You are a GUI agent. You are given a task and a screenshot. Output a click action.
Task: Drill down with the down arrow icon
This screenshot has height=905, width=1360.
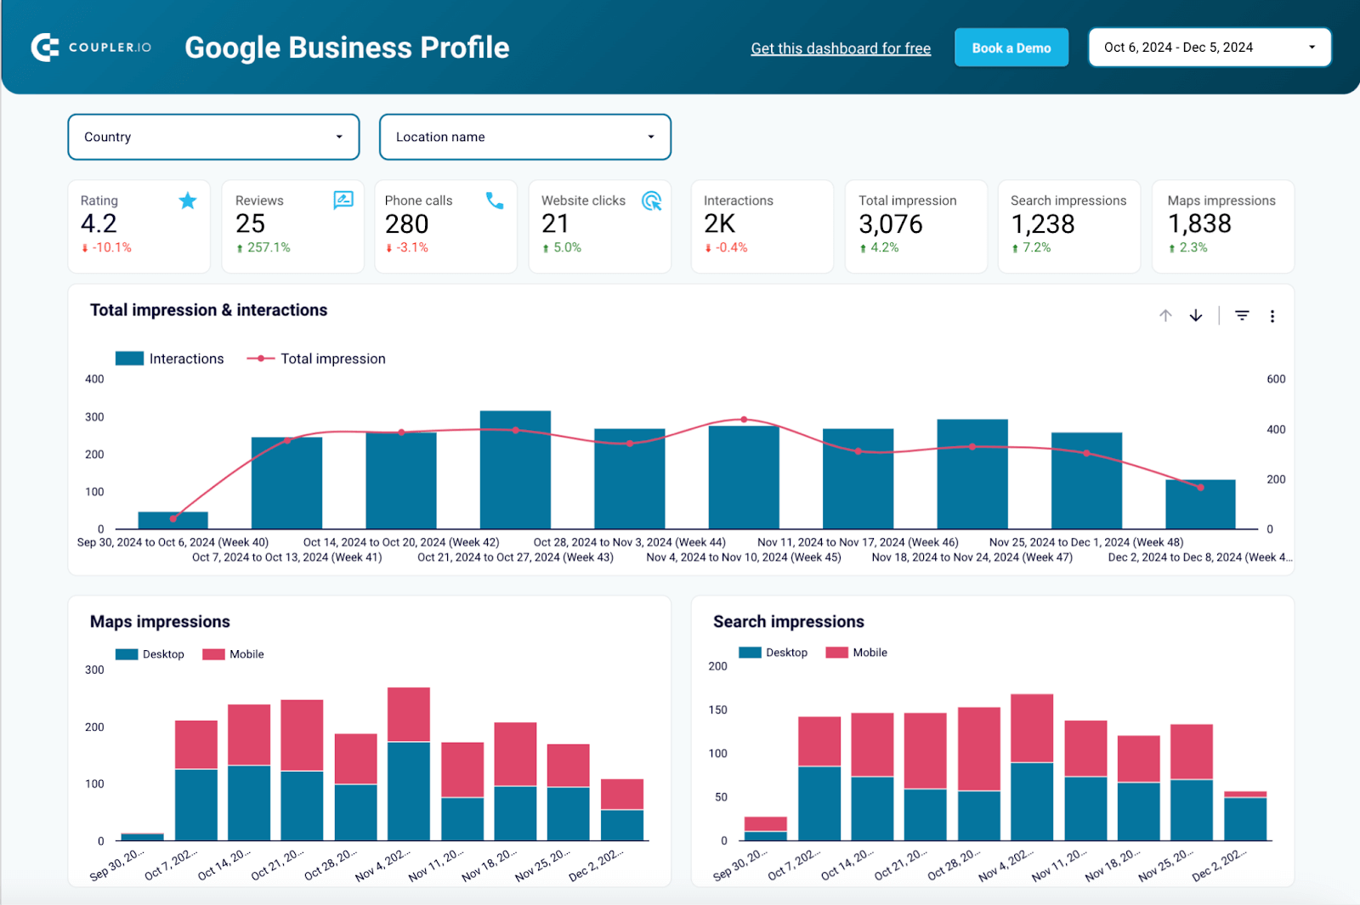coord(1196,315)
